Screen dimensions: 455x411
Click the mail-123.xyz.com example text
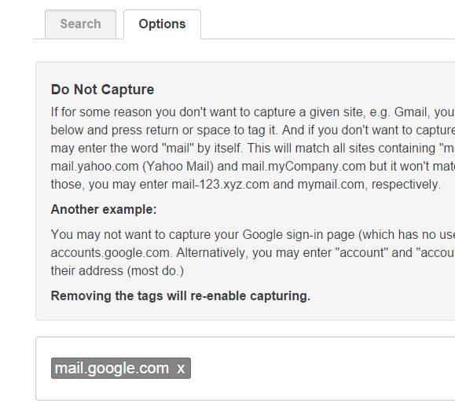tap(220, 185)
